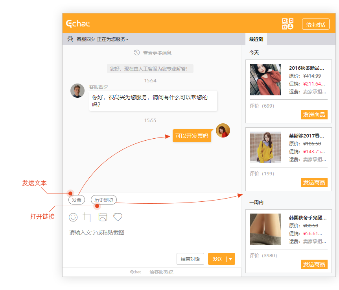This screenshot has height=290, width=339.
Task: Click the customer service agent avatar
Action: 77,91
